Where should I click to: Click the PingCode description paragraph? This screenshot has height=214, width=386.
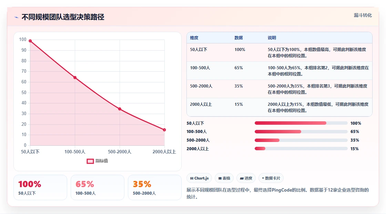pos(278,193)
